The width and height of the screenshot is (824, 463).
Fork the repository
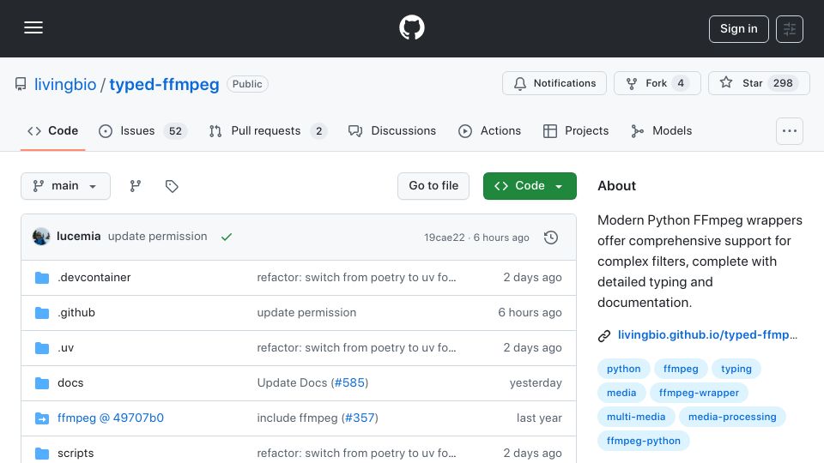coord(657,83)
